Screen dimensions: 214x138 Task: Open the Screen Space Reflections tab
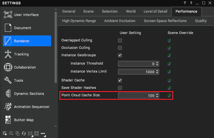click(165, 21)
